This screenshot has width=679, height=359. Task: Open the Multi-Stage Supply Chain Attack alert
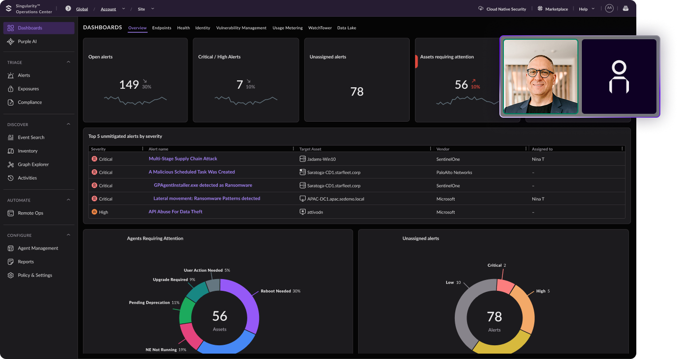183,159
